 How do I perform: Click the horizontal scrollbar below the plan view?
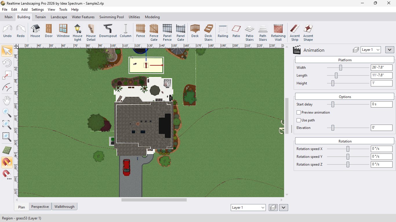[154, 199]
